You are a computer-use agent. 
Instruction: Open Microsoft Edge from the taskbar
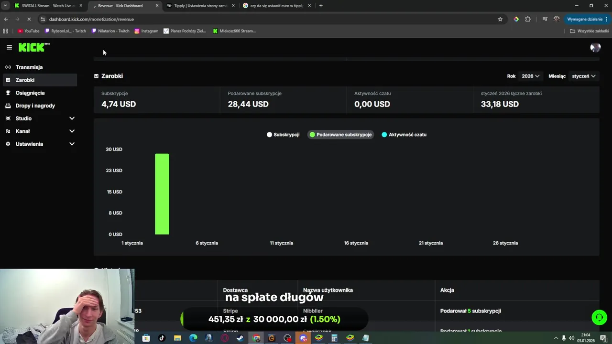(193, 338)
